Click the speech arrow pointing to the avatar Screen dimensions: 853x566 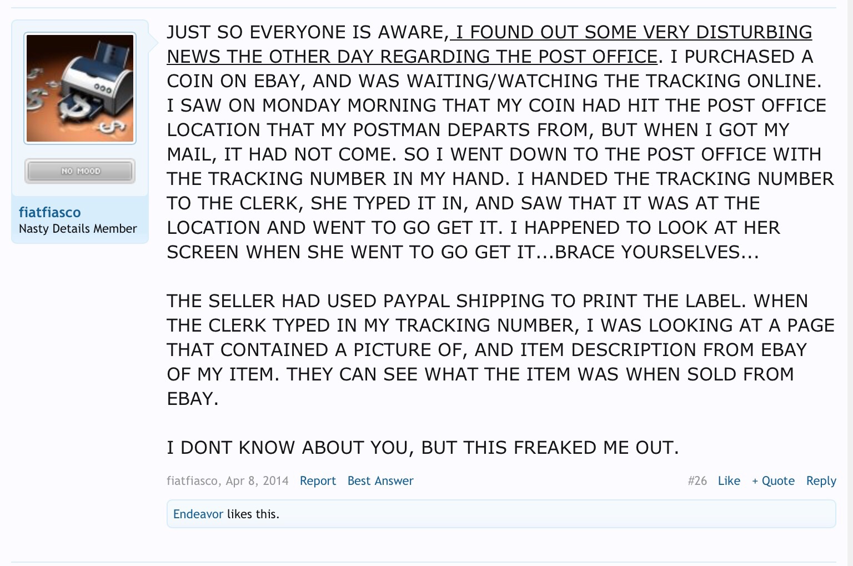coord(153,38)
